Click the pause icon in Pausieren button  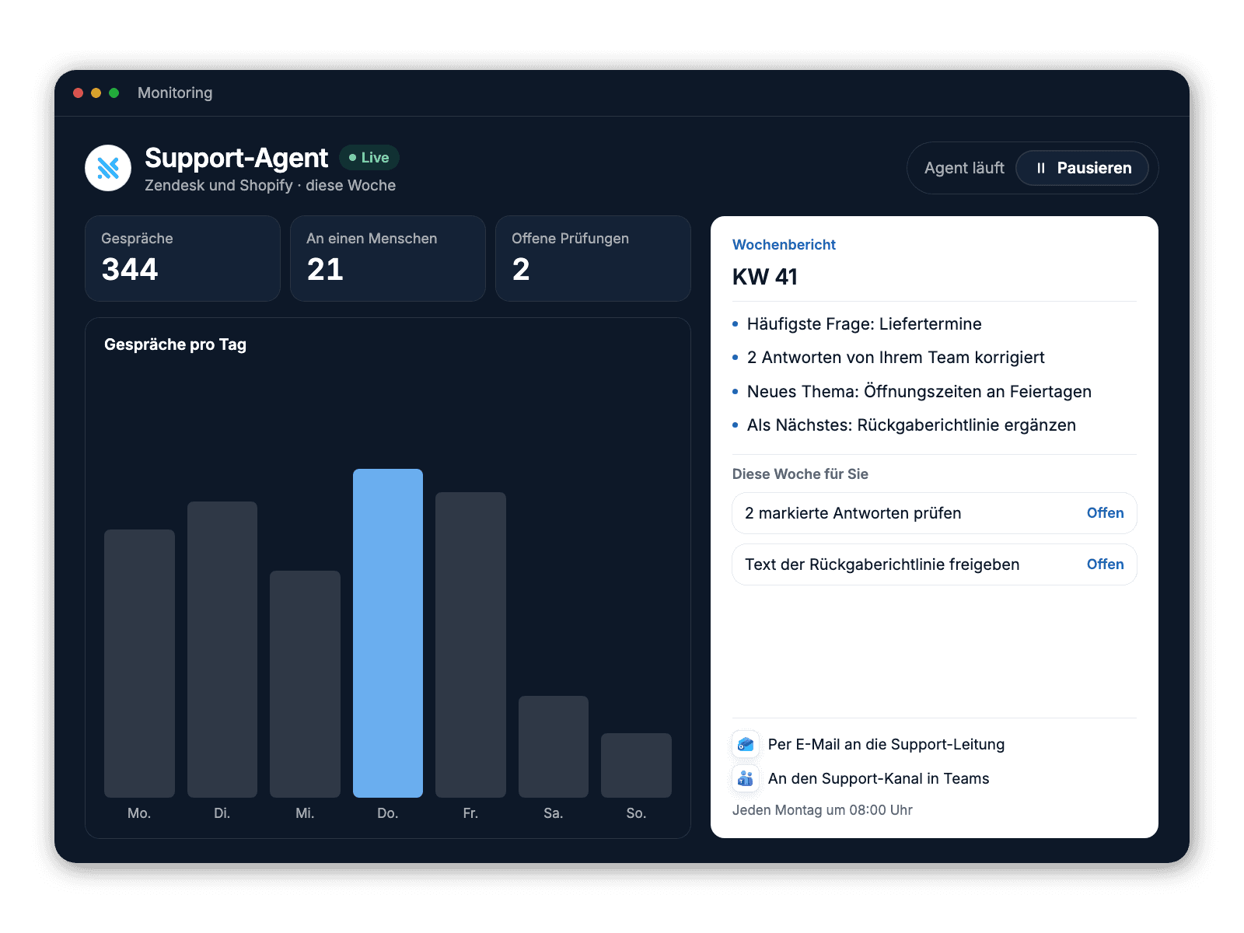click(x=1041, y=168)
